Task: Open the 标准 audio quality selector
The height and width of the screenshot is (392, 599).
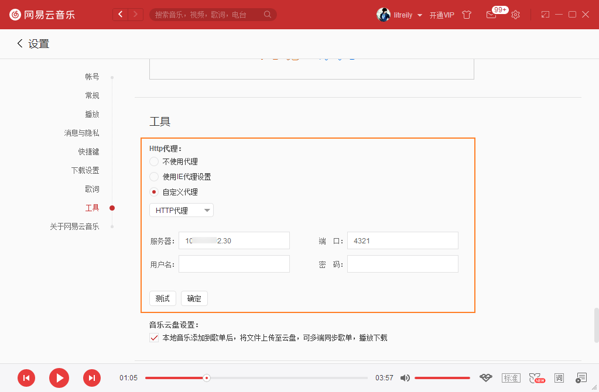Action: point(511,378)
